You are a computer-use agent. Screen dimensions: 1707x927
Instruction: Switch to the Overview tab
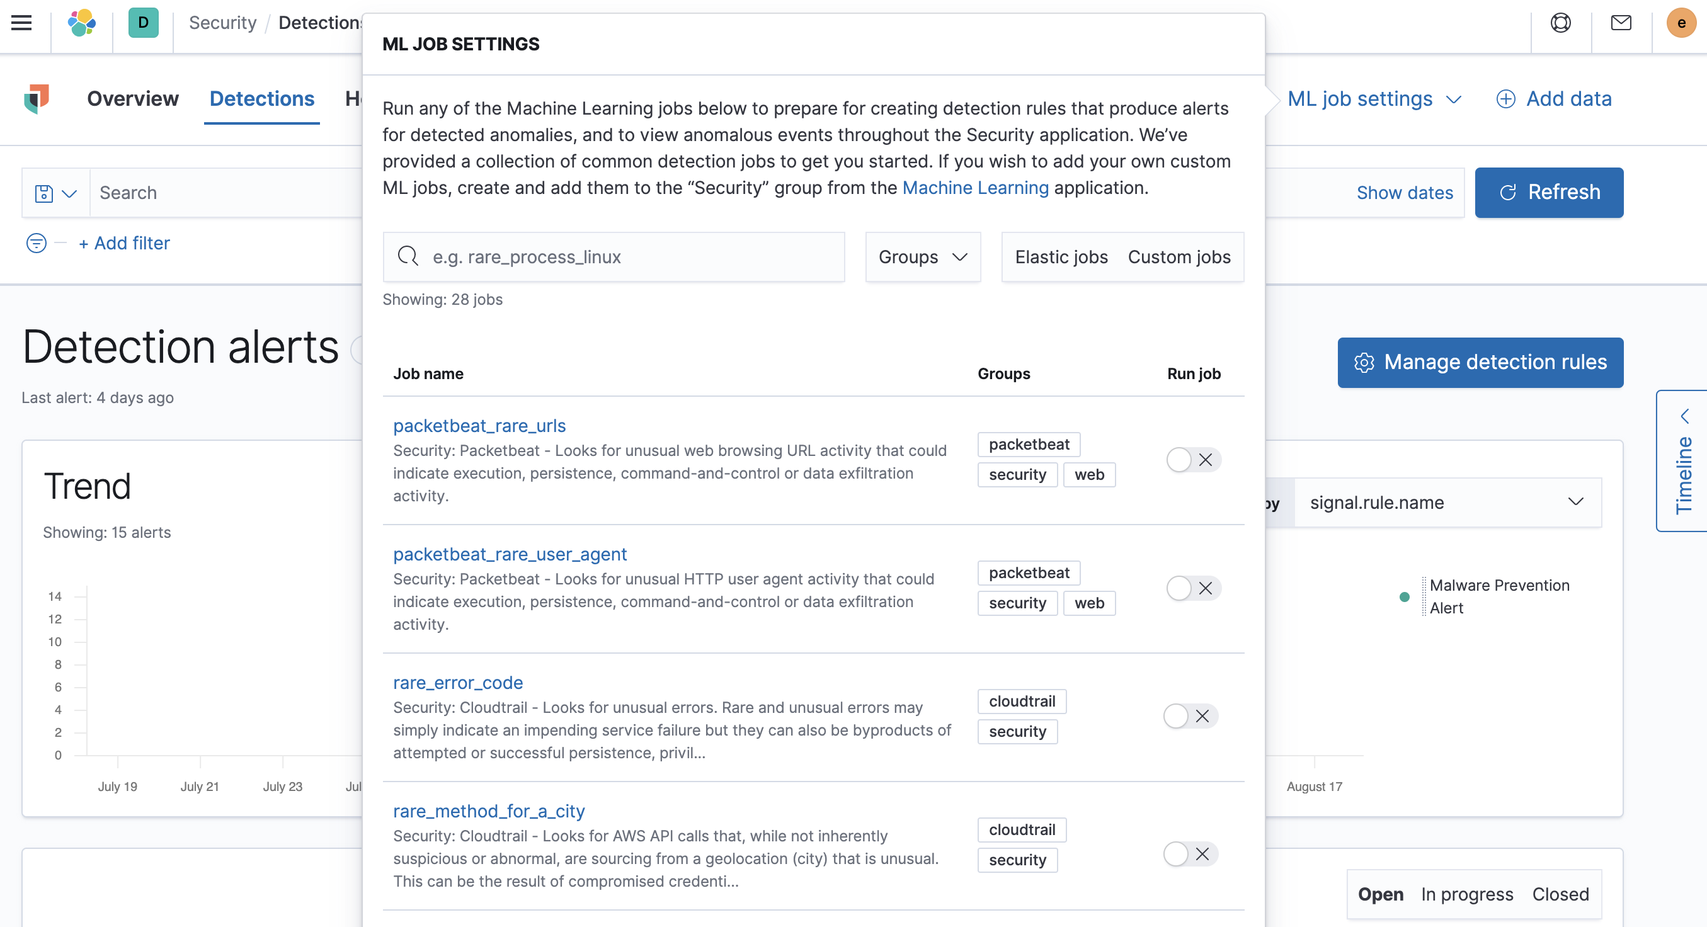click(132, 99)
